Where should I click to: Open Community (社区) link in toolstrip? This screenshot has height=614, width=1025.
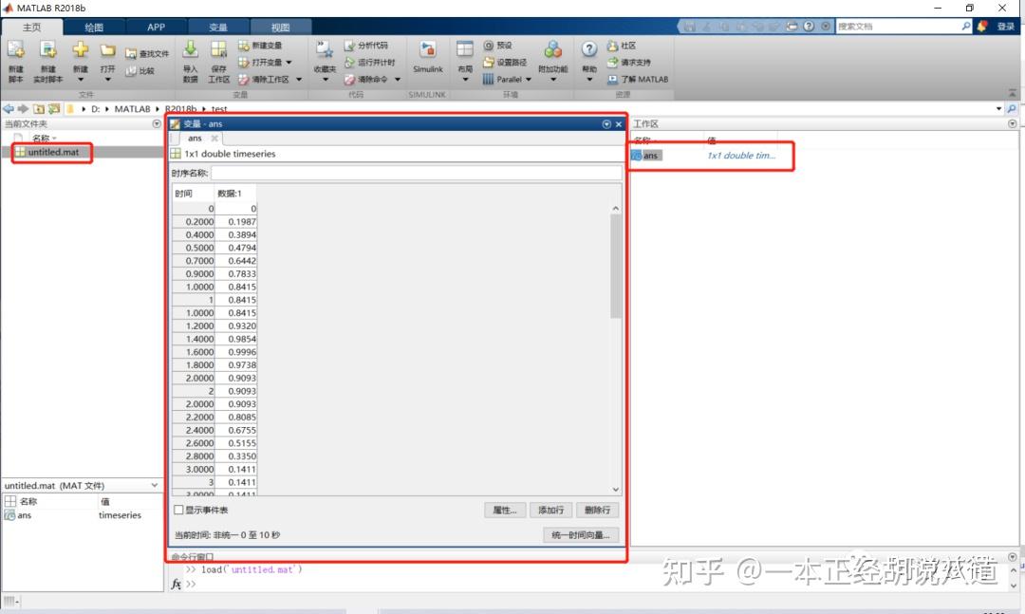[x=622, y=46]
